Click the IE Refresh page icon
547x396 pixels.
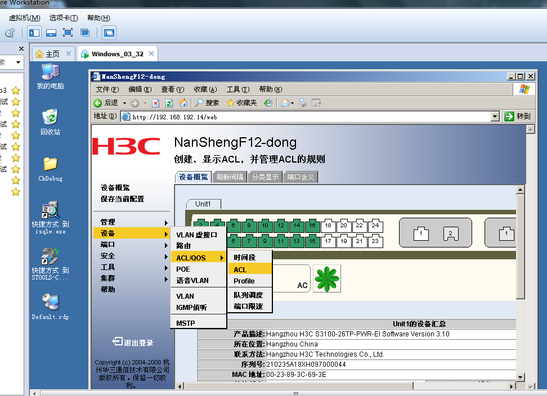click(x=169, y=103)
